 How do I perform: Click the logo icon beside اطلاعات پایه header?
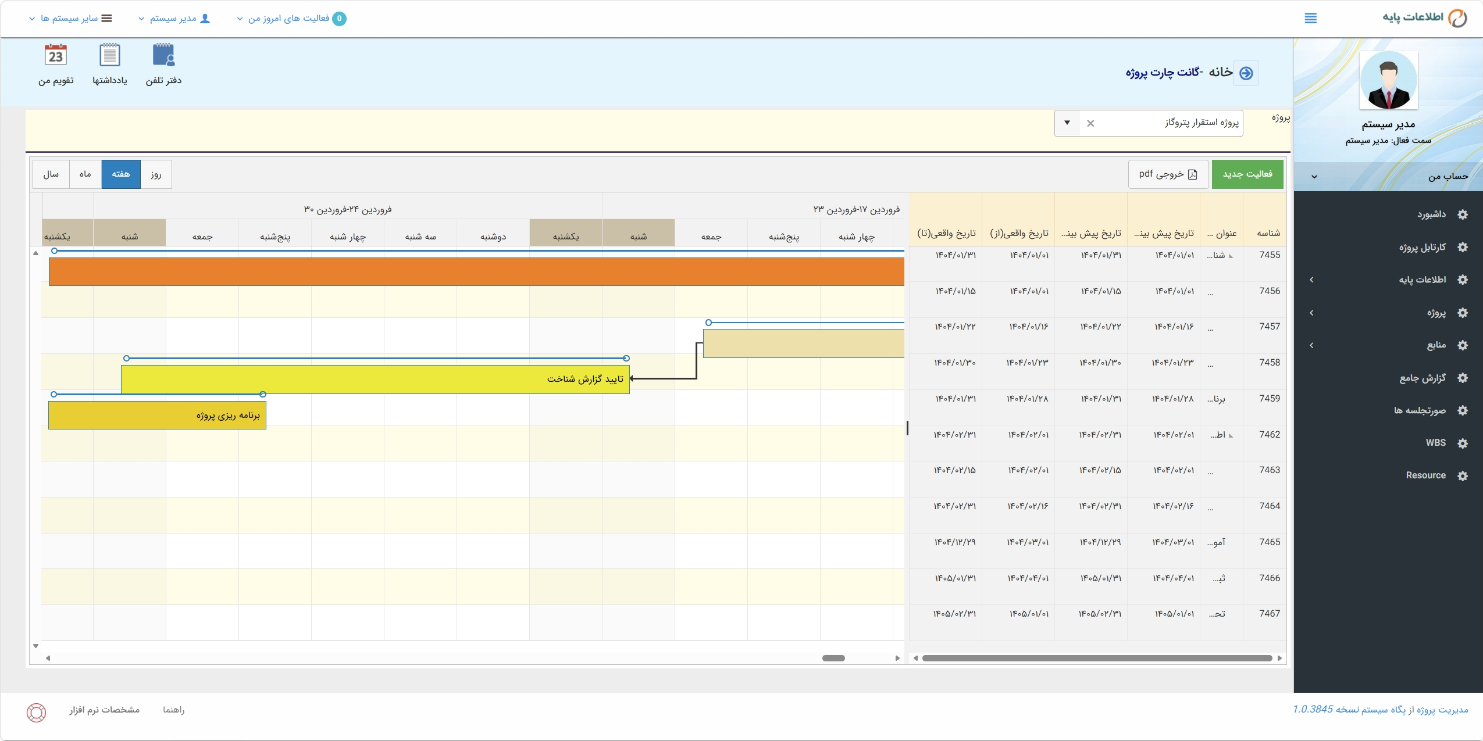[1457, 18]
